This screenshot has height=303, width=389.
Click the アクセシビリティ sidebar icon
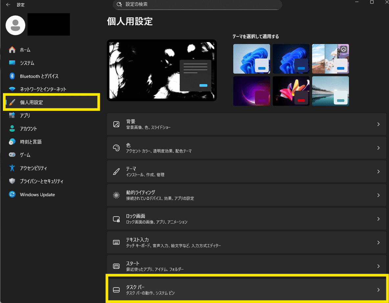[x=11, y=168]
